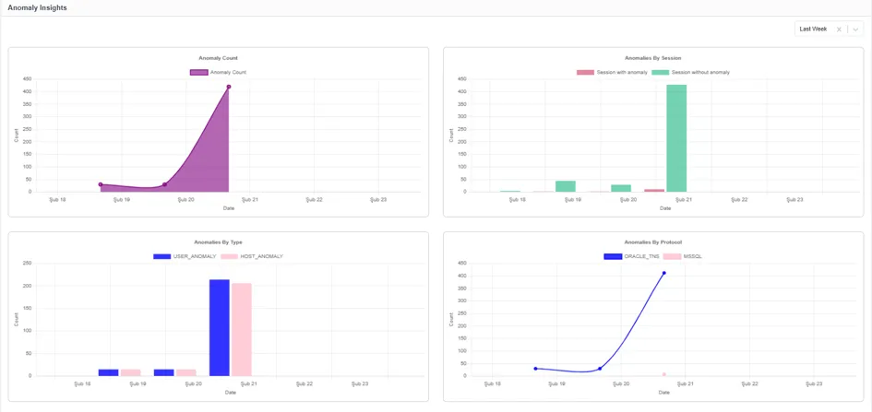This screenshot has height=412, width=872.
Task: Click Şub 23 label in Anomaly Count chart
Action: point(377,199)
